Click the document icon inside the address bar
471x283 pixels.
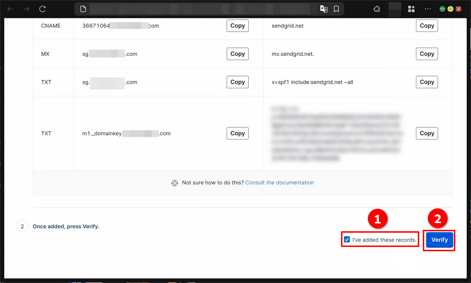[x=82, y=9]
